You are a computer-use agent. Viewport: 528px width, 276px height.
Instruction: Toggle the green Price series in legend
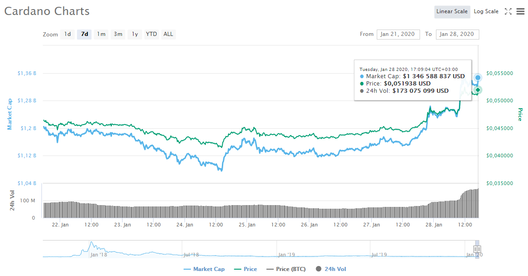[246, 269]
